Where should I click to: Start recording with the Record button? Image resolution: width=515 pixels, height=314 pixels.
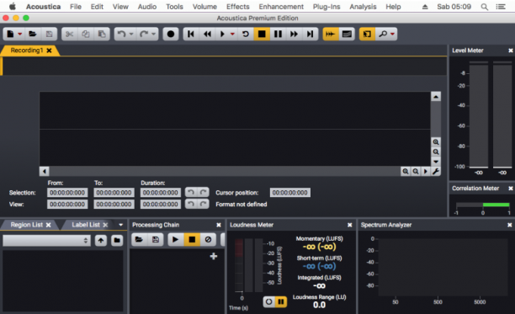coord(171,34)
